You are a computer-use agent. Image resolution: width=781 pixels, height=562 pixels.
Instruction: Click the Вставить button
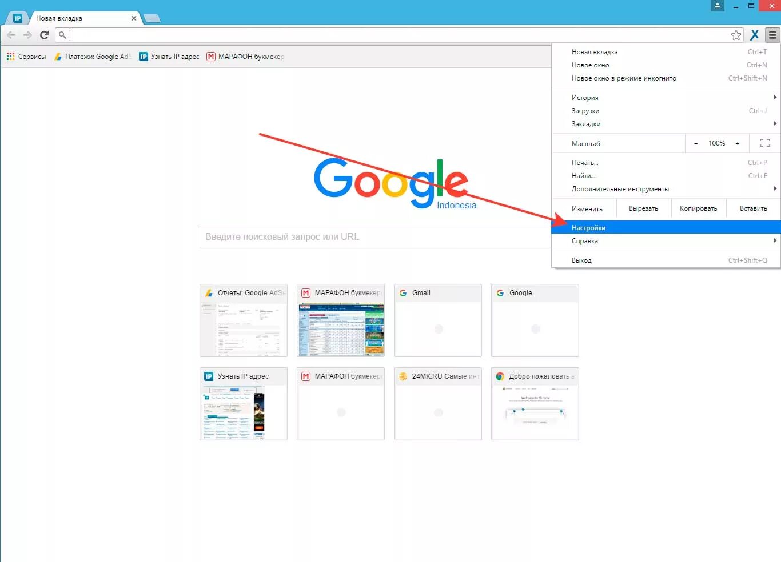754,208
